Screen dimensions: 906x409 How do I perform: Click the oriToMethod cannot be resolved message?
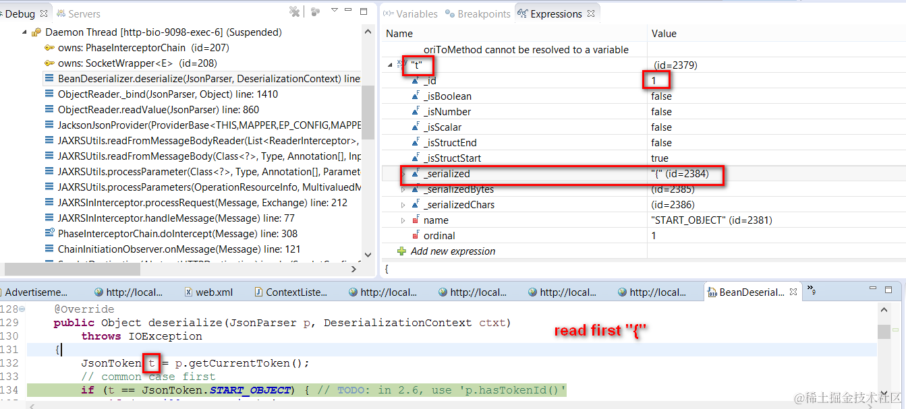526,50
